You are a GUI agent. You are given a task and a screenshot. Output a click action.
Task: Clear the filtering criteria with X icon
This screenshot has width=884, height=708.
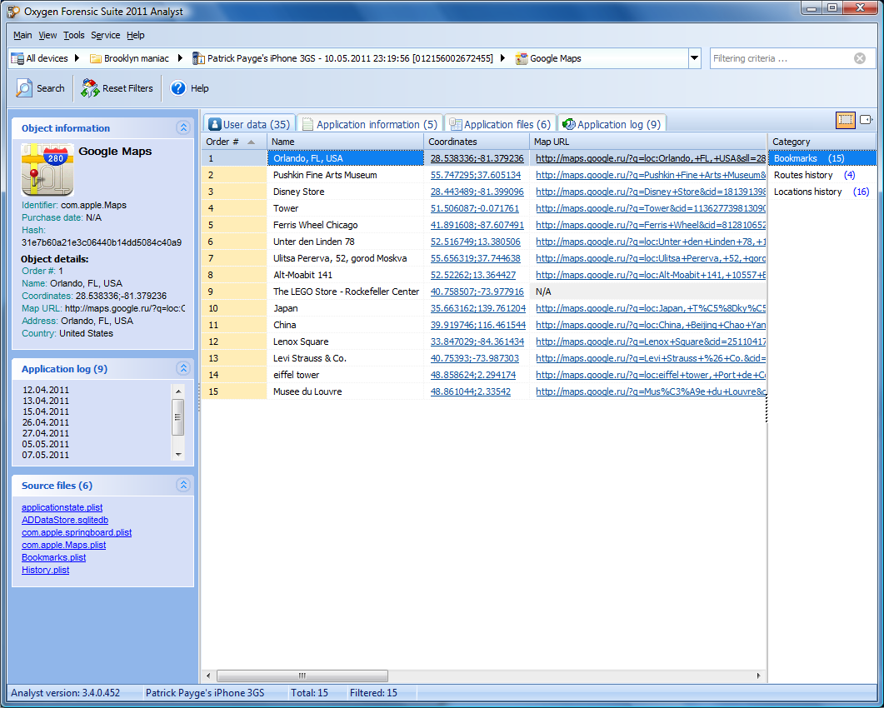tap(860, 58)
